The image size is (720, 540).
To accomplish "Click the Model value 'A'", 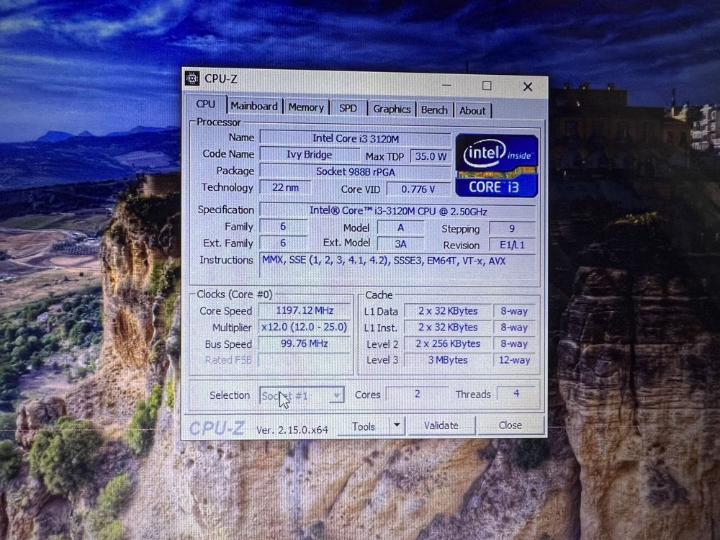I will (x=400, y=228).
